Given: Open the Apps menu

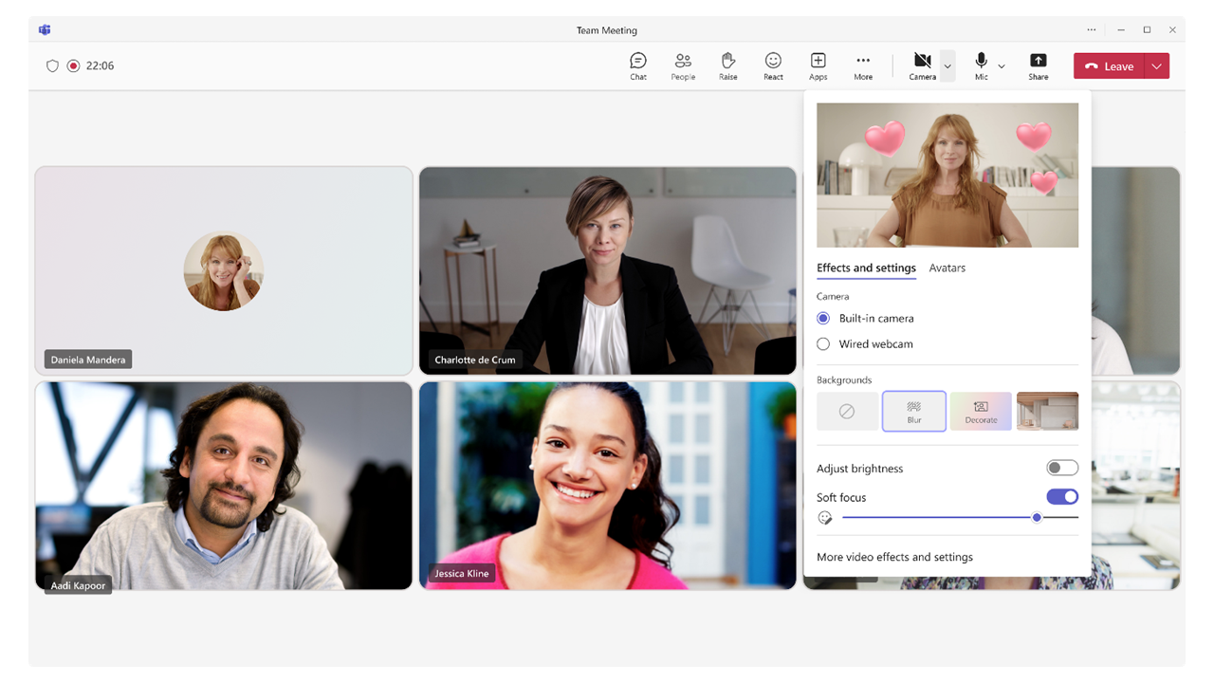Looking at the screenshot, I should (818, 65).
